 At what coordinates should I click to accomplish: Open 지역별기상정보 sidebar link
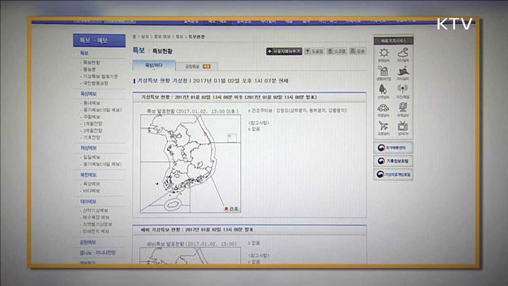tap(97, 224)
